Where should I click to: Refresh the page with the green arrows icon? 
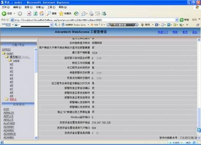click(35, 14)
